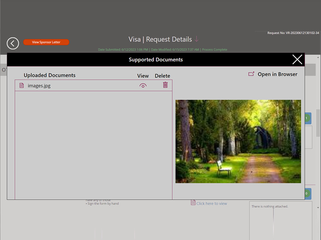Click the document icon beside Click here to view
Screen dimensions: 321x240
tap(193, 203)
